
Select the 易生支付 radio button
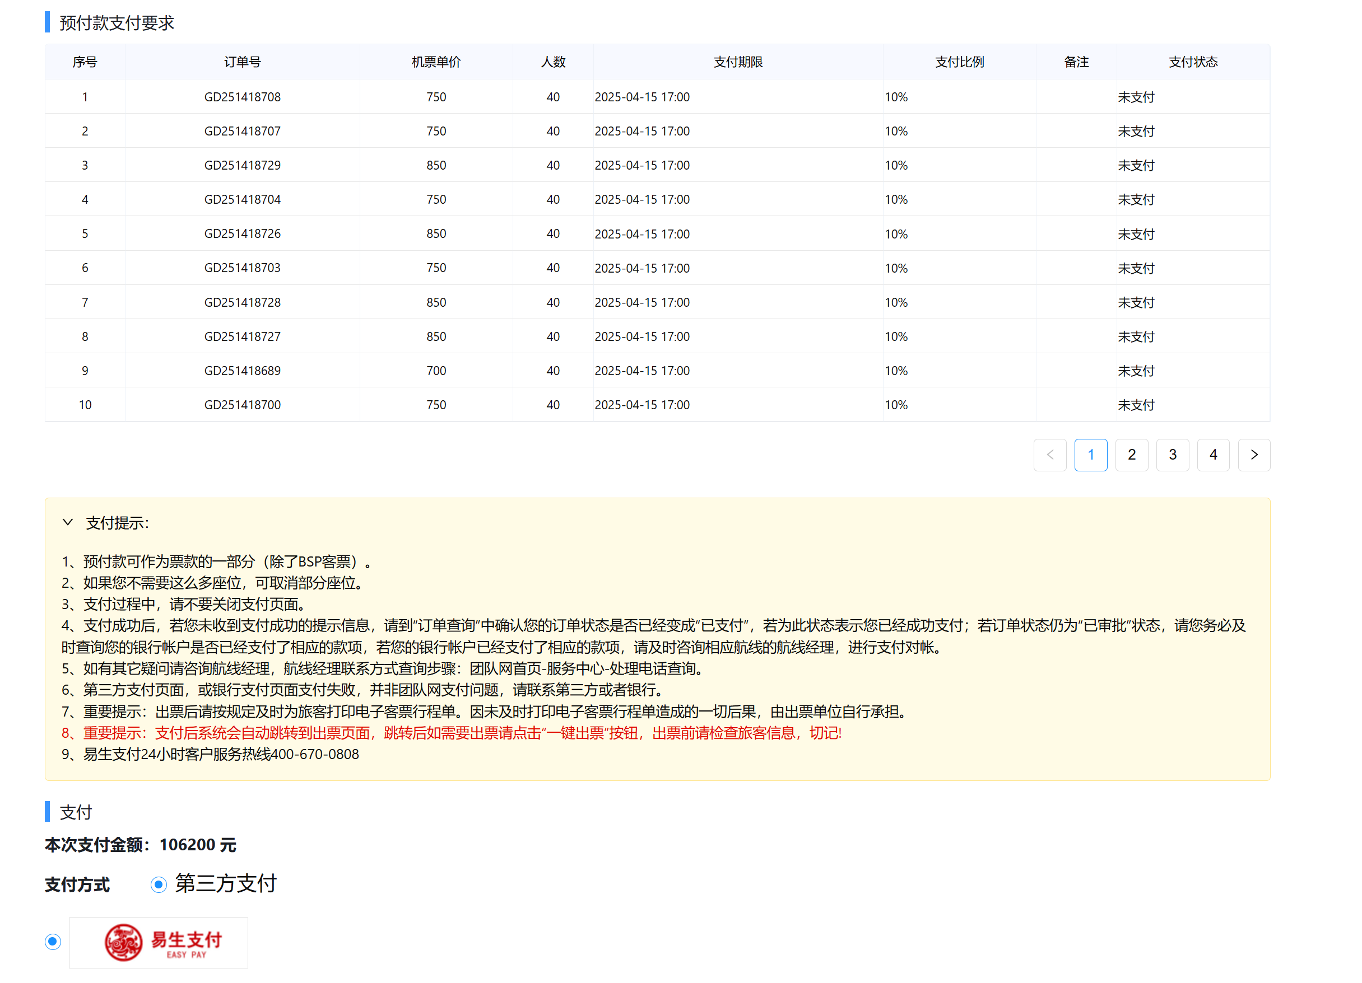53,942
